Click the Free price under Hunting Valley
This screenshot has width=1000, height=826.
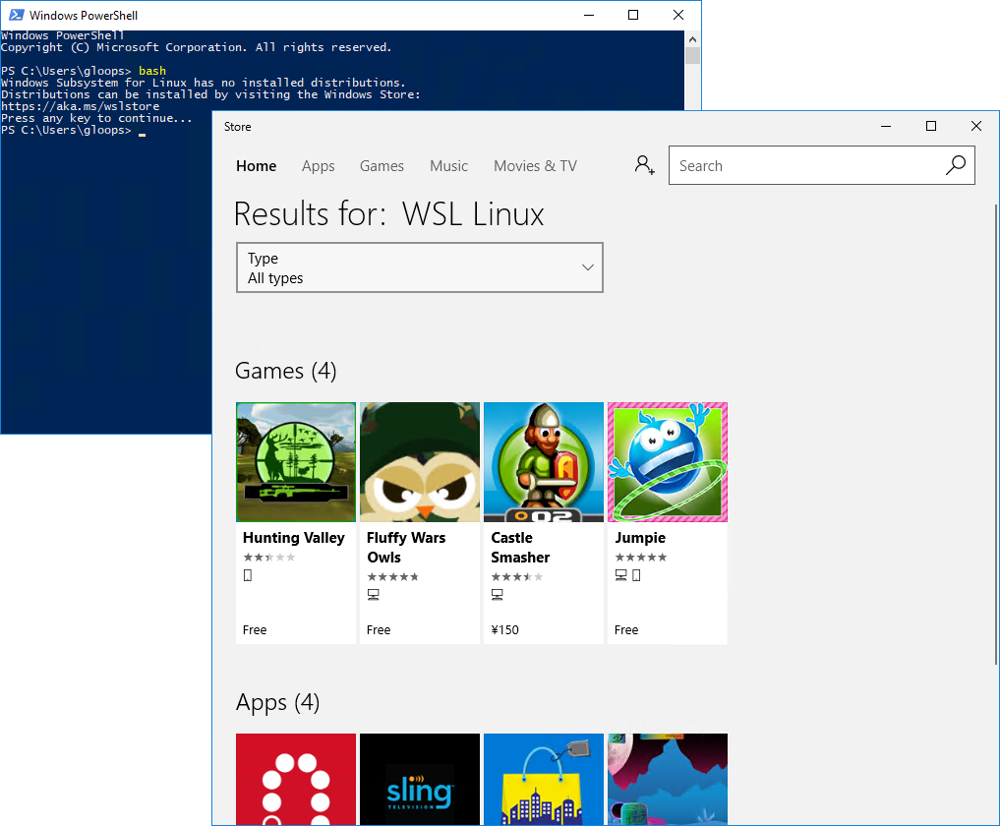coord(255,629)
